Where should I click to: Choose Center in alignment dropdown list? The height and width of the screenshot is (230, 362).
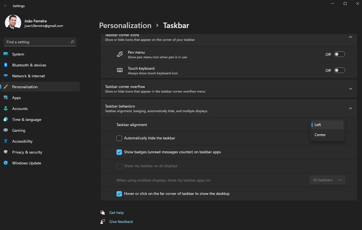pyautogui.click(x=320, y=135)
